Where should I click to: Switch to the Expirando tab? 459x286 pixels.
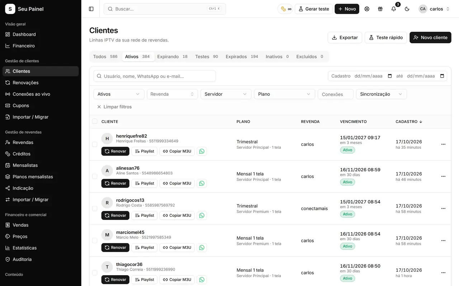point(172,56)
